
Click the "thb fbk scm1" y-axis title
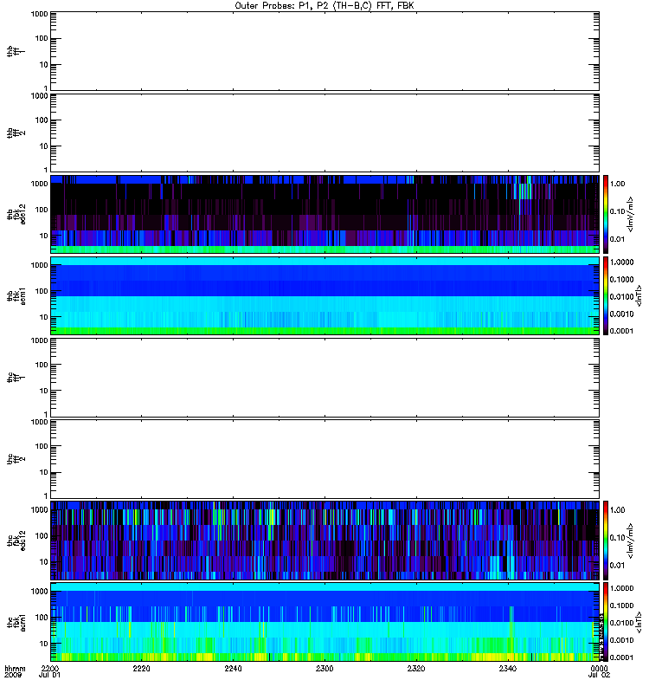[x=16, y=295]
